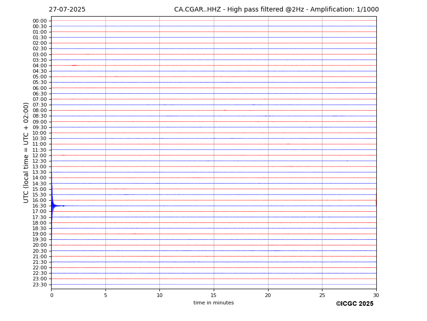Click the CA.CGAR..HHZ plot title
This screenshot has width=427, height=321.
[x=276, y=10]
